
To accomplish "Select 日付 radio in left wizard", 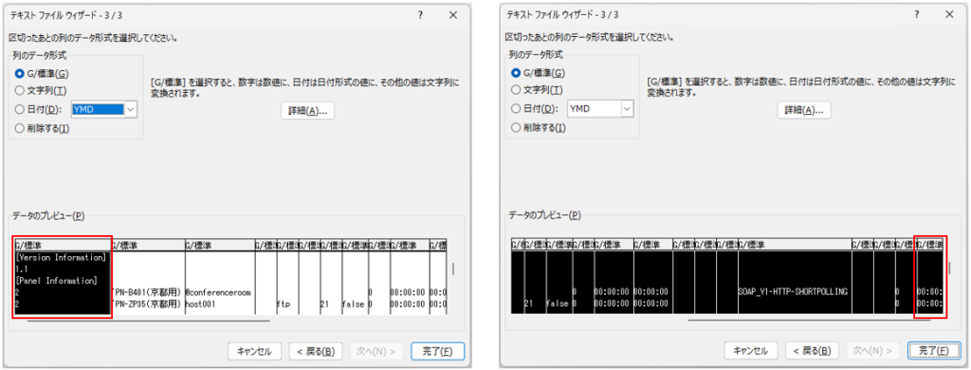I will click(x=20, y=110).
